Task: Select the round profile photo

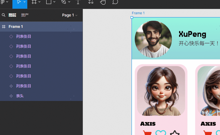Action: 153,39
